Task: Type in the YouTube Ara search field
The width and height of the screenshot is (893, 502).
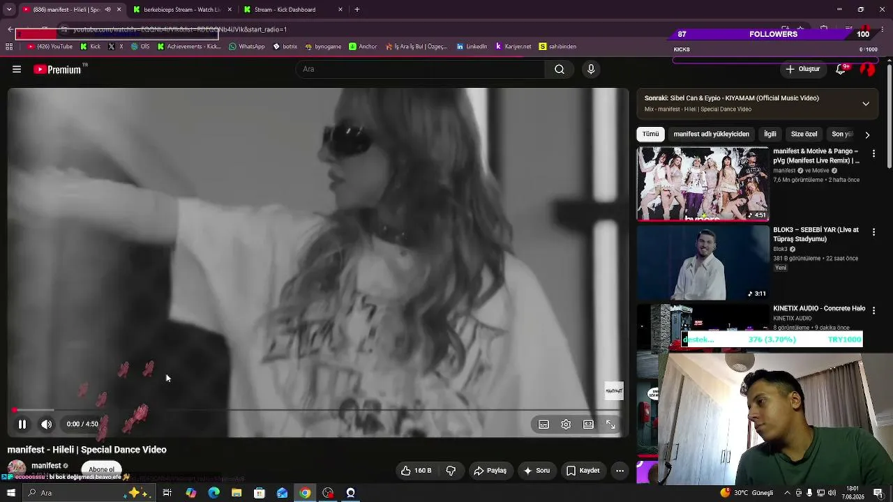Action: 421,69
